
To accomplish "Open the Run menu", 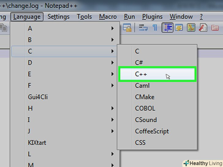I will [x=129, y=17].
